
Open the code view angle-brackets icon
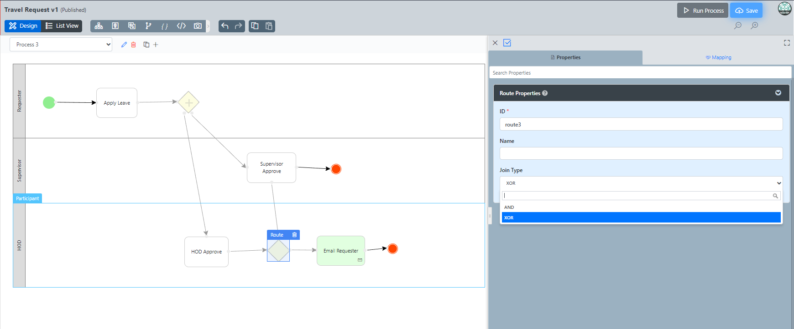pos(181,26)
